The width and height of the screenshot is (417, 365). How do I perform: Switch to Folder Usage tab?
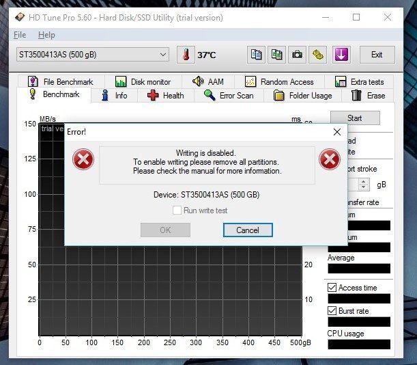302,96
